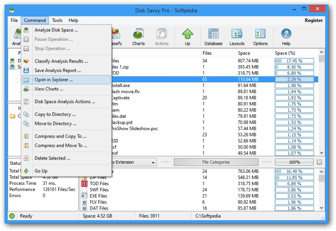Click the Disk Space Analysis Actions icon
The image size is (336, 231).
(26, 102)
